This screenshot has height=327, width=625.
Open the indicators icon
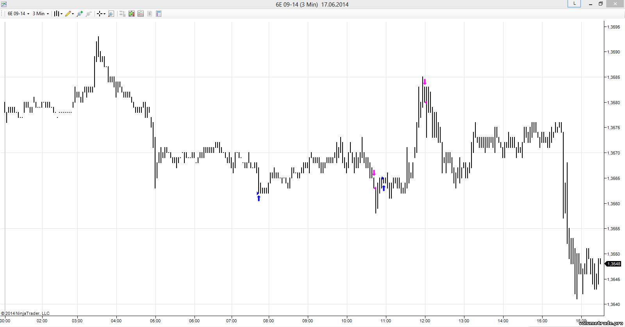(141, 14)
